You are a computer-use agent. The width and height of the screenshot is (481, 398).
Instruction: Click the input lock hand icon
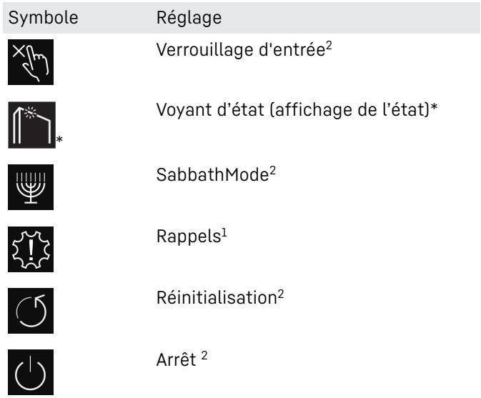pos(31,62)
